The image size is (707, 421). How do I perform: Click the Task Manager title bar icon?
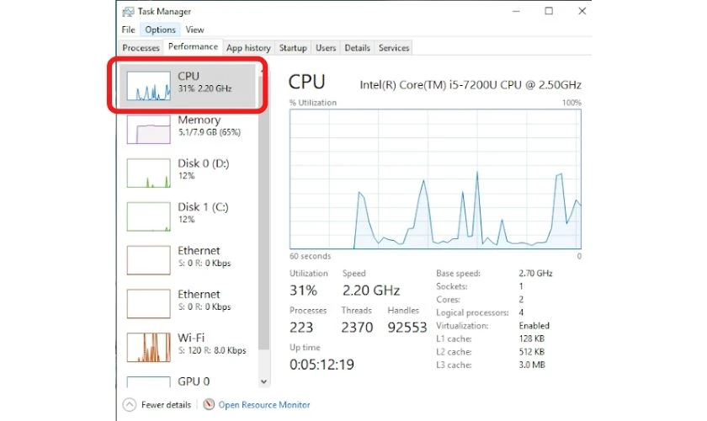[128, 12]
